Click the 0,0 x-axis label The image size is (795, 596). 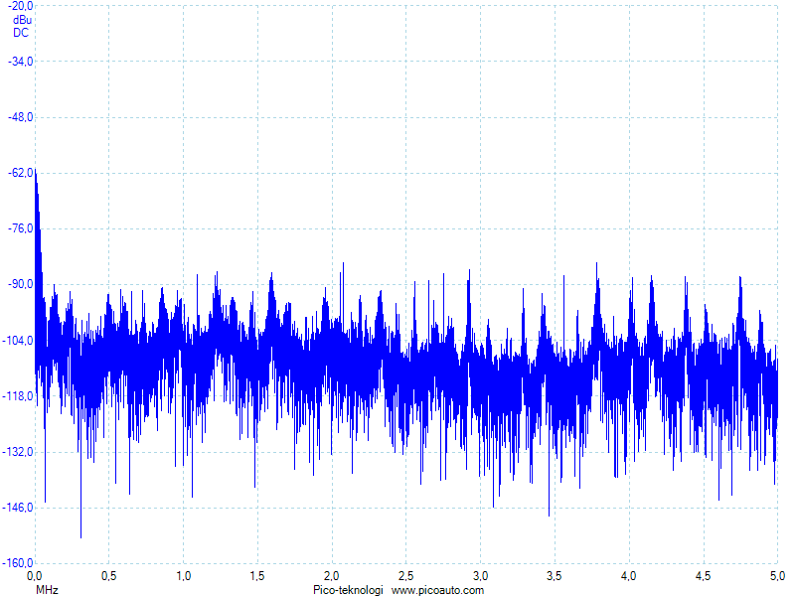point(34,576)
